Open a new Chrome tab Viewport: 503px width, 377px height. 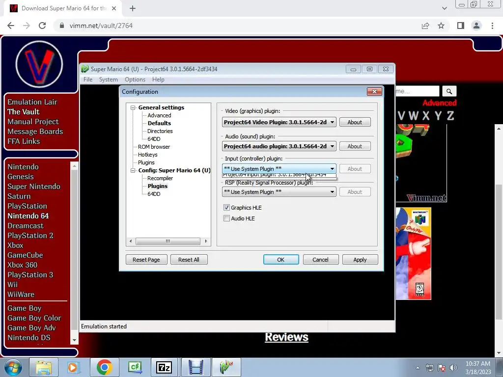click(x=133, y=8)
